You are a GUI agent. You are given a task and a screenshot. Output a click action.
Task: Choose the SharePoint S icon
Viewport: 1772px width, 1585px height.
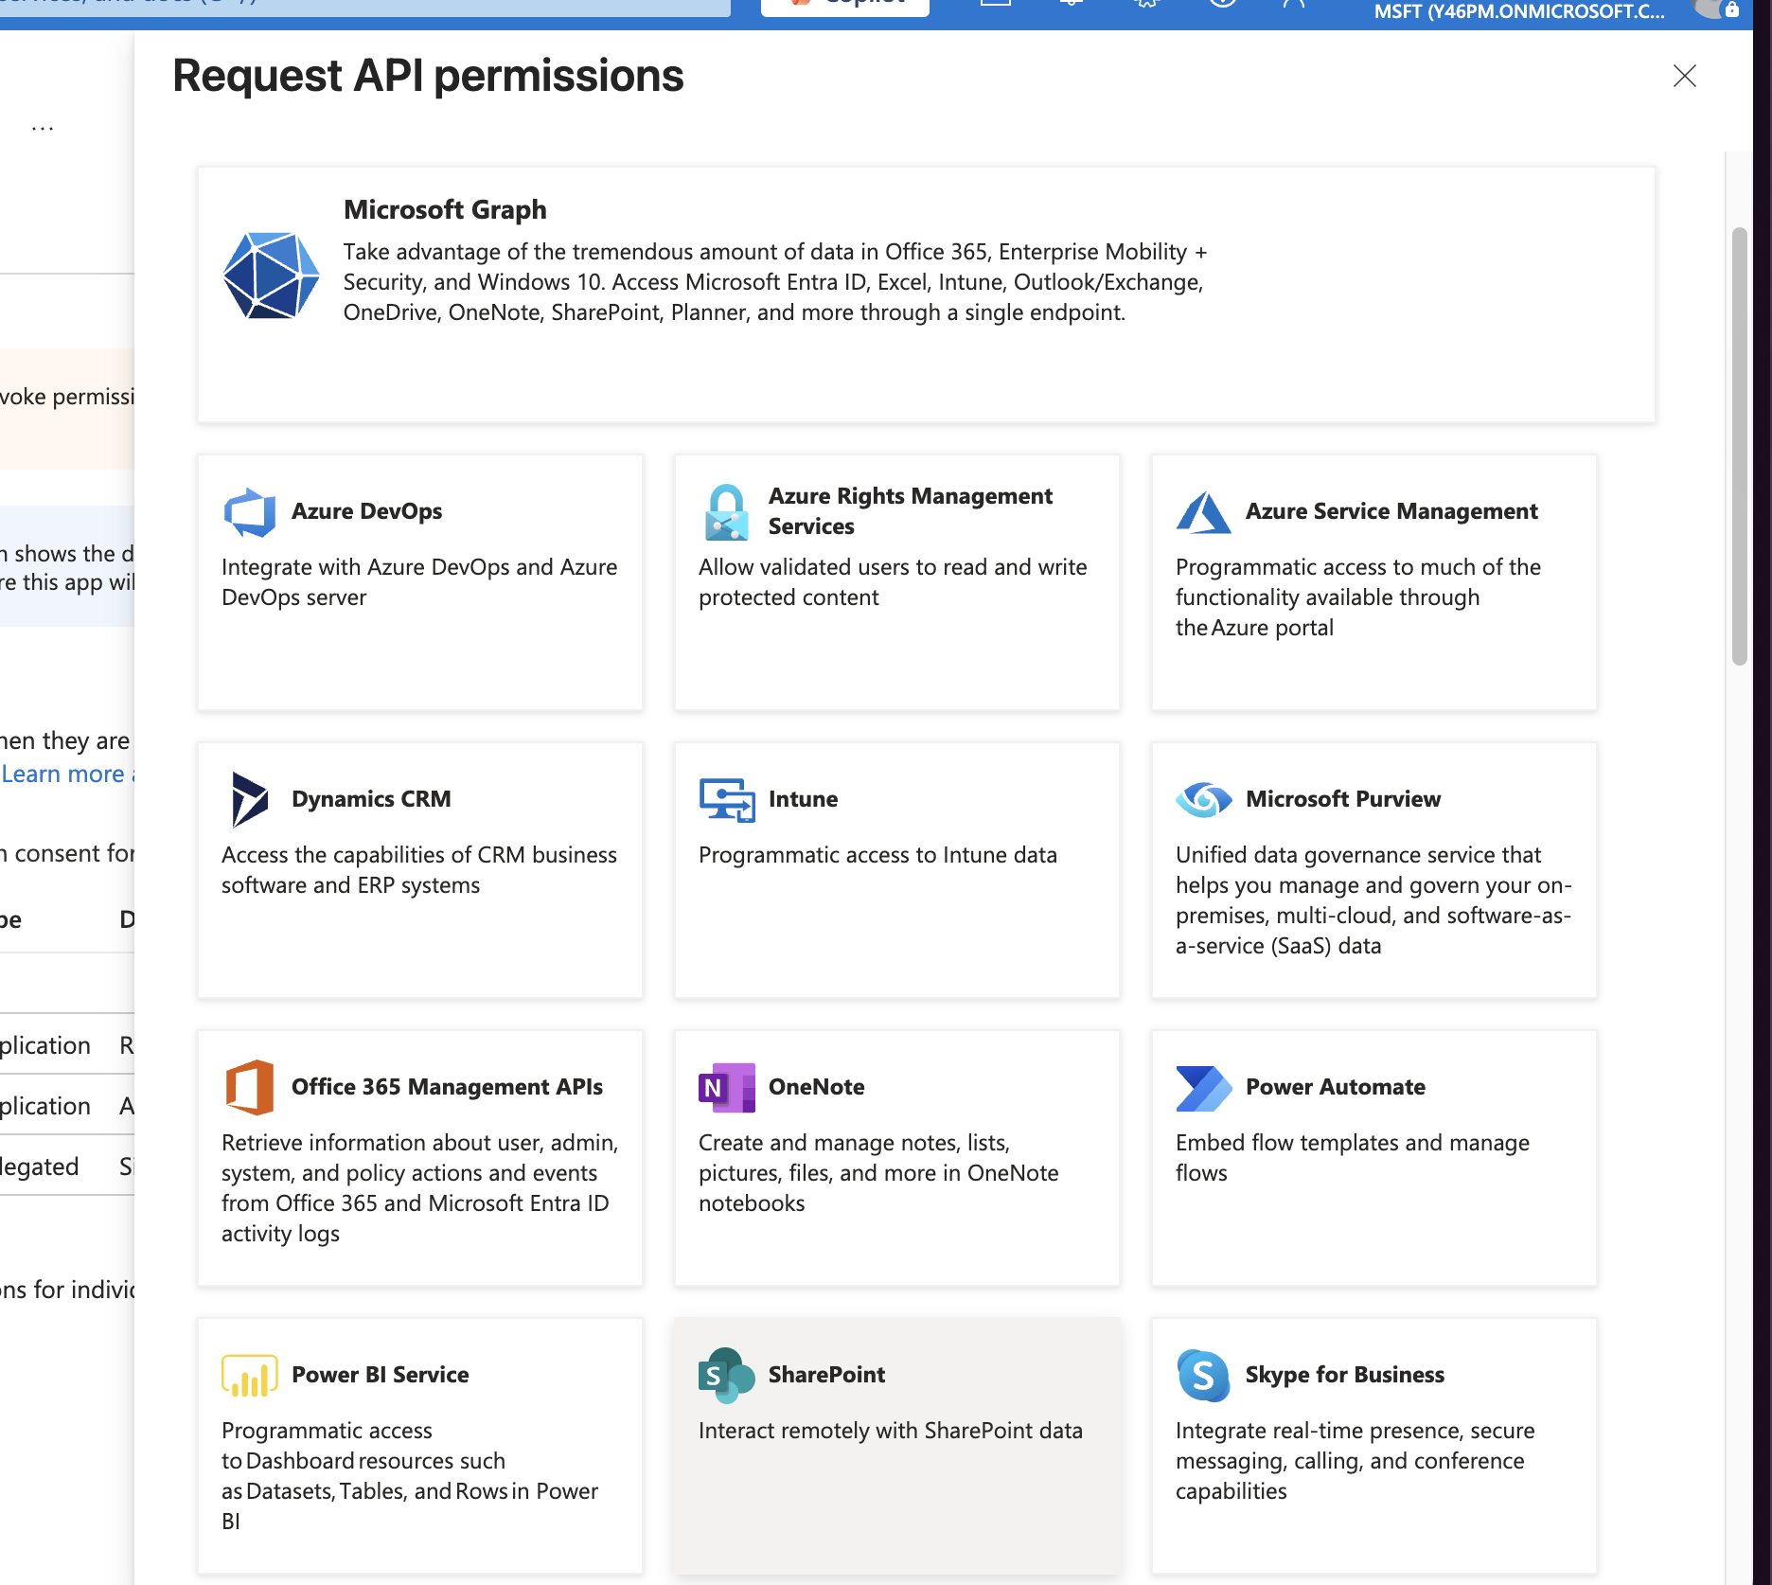(727, 1376)
